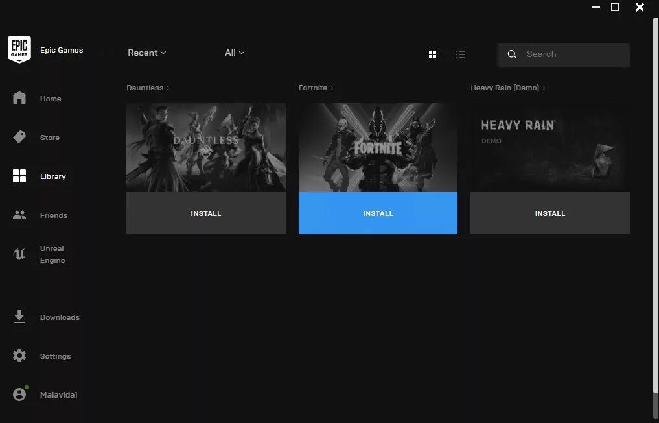The height and width of the screenshot is (423, 659).
Task: Open Unreal Engine section
Action: click(52, 254)
